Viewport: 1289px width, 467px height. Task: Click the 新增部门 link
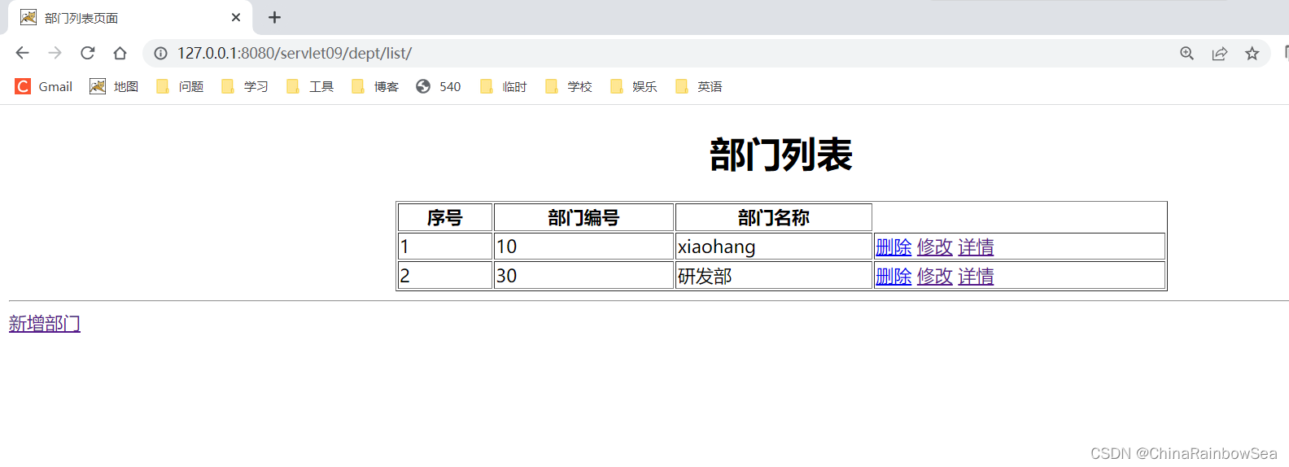[x=45, y=324]
